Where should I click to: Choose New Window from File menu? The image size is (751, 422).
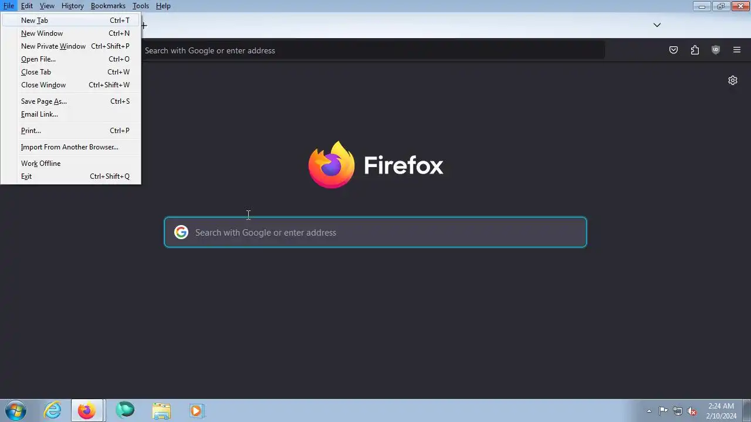[70, 33]
